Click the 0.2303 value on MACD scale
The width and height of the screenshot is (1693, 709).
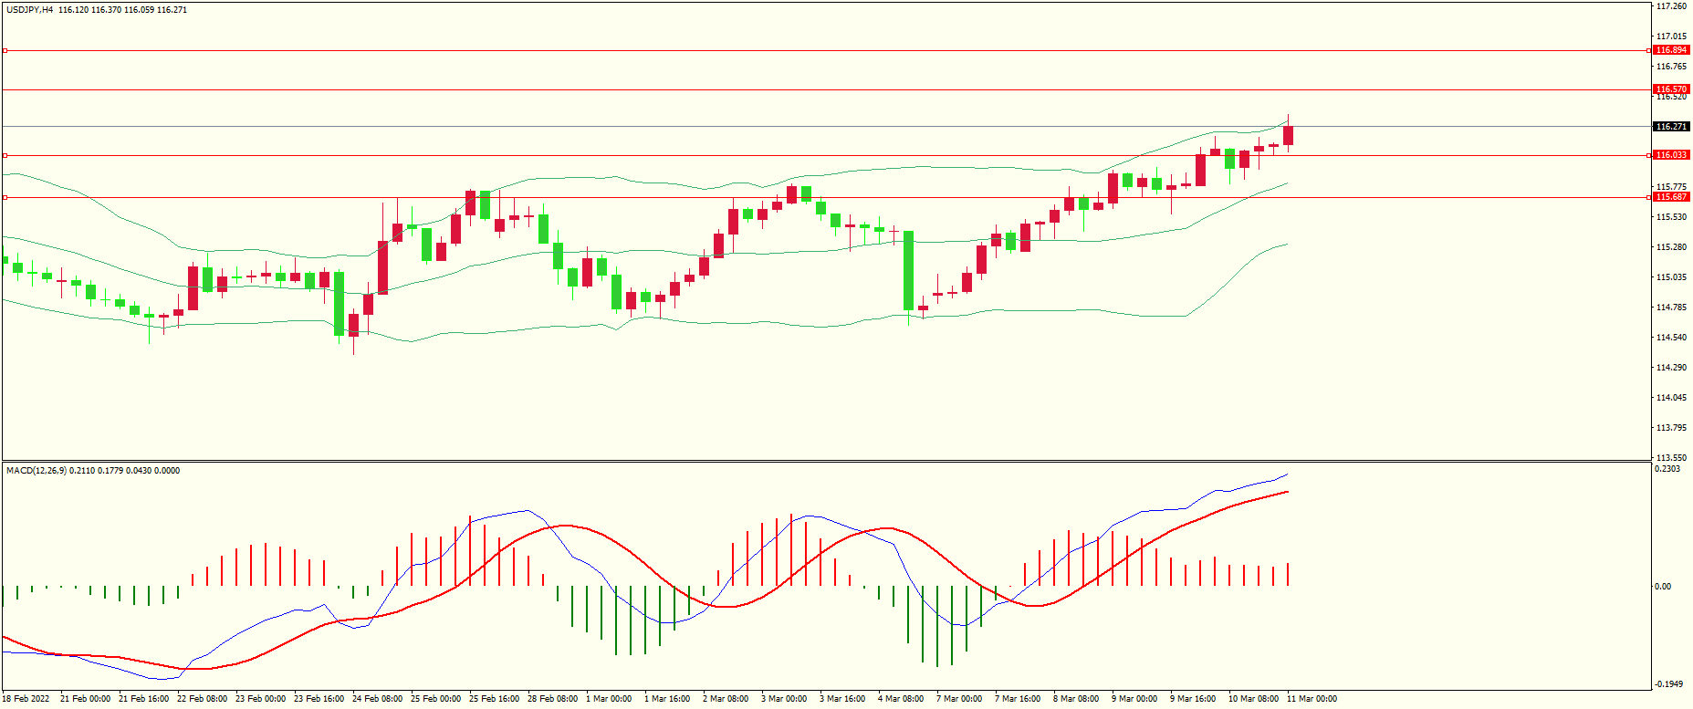tap(1667, 469)
